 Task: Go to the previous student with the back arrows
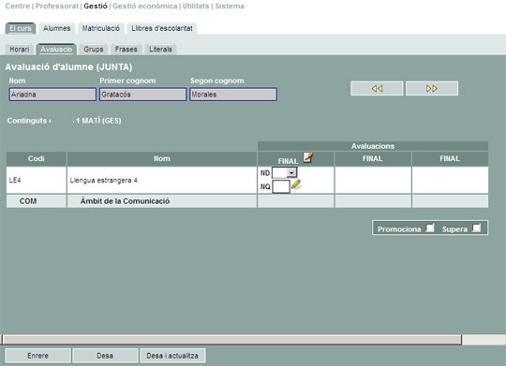377,88
